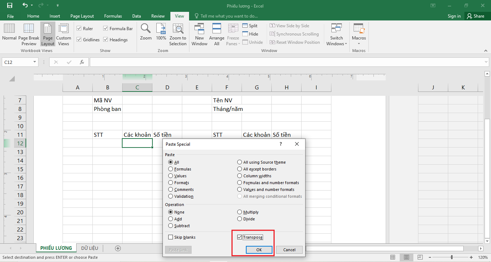Switch to the Formulas tab
This screenshot has width=491, height=262.
(113, 16)
